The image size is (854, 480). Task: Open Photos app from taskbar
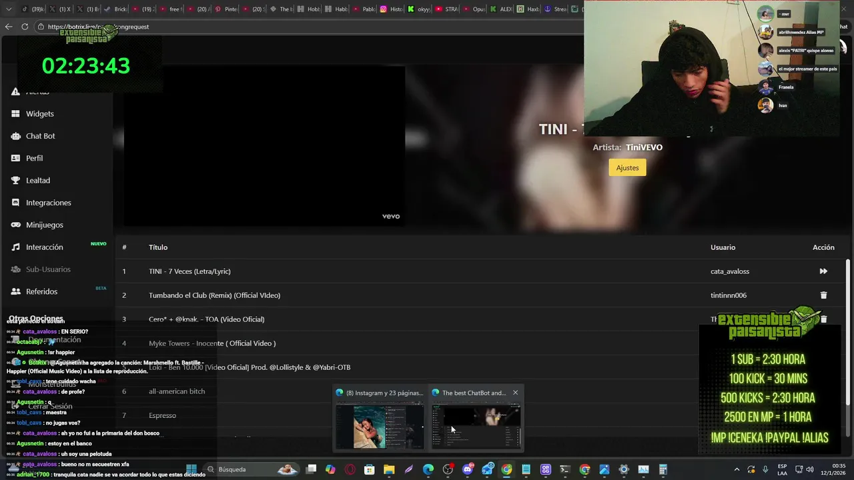pos(604,469)
